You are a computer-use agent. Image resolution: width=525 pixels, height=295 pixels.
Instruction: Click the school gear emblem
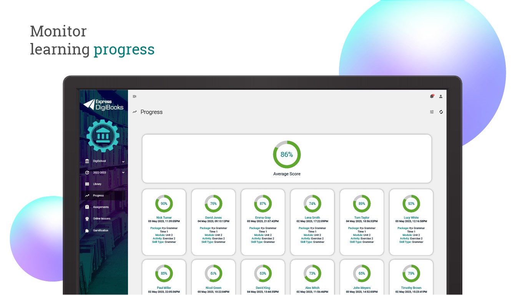coord(103,135)
